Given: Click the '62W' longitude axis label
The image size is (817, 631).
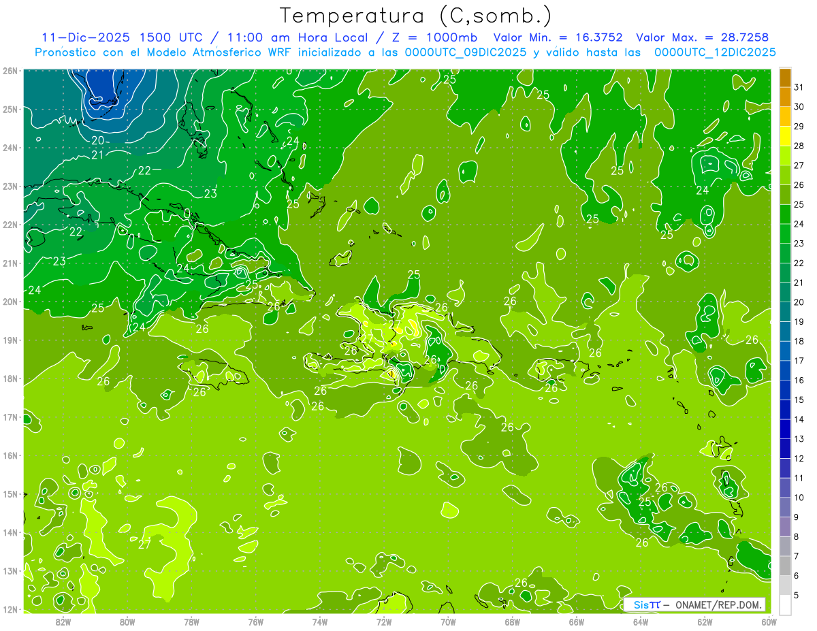Looking at the screenshot, I should click(705, 621).
